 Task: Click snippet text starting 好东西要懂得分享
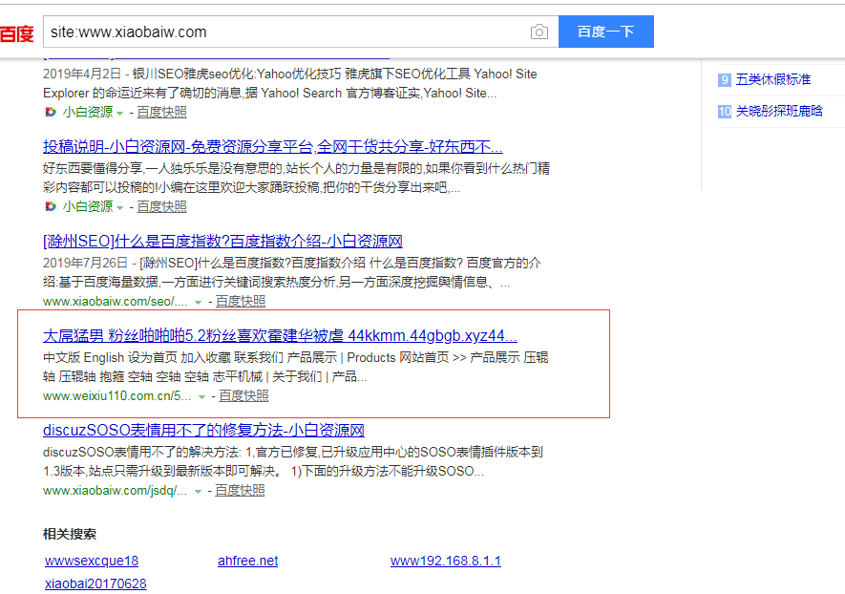pos(296,178)
